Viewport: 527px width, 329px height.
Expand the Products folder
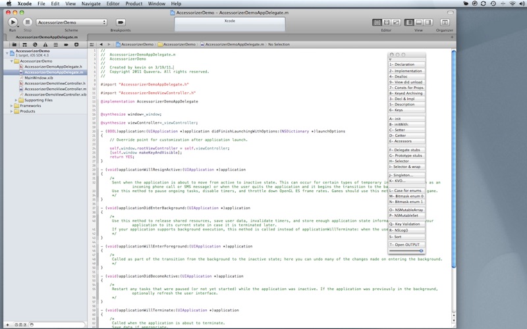coord(12,111)
